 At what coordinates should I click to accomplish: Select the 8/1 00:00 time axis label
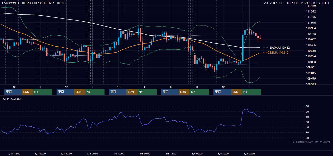click(x=40, y=153)
